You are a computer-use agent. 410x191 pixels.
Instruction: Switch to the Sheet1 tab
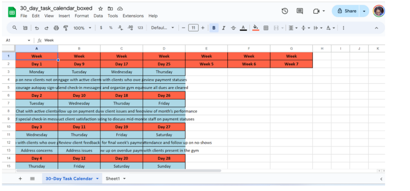coord(113,179)
